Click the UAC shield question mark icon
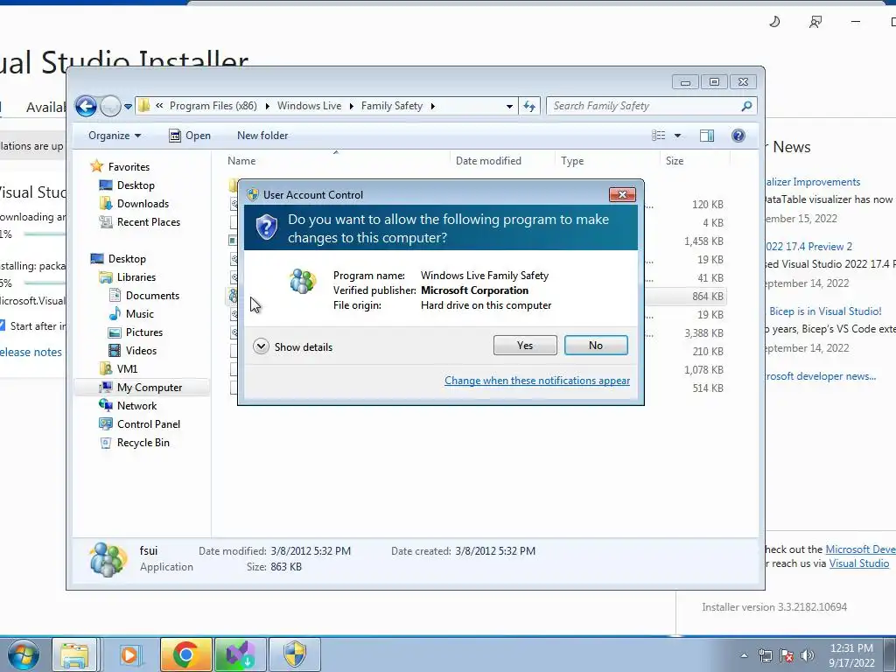This screenshot has height=672, width=896. [266, 227]
